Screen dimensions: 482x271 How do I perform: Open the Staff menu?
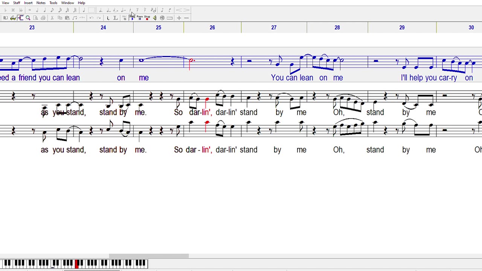pos(17,3)
